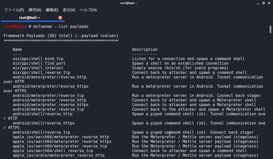The height and width of the screenshot is (159, 273).
Task: Minimize the terminal window
Action: click(258, 3)
